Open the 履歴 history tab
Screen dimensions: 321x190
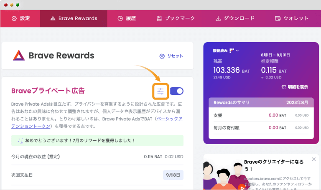[127, 18]
